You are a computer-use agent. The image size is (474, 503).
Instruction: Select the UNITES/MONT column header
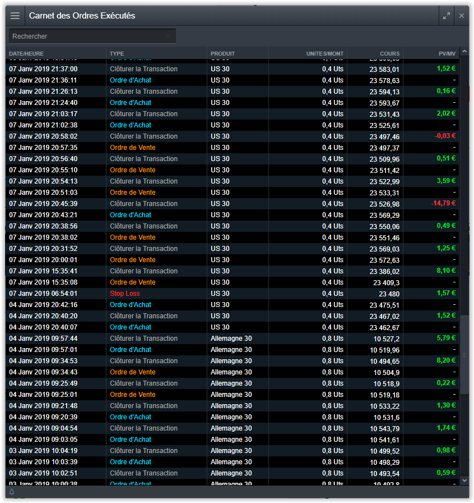click(324, 54)
